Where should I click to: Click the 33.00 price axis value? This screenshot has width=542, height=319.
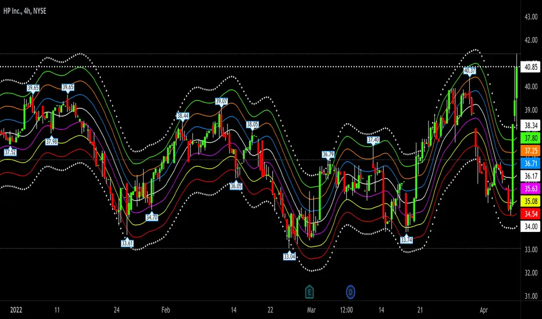click(x=531, y=249)
